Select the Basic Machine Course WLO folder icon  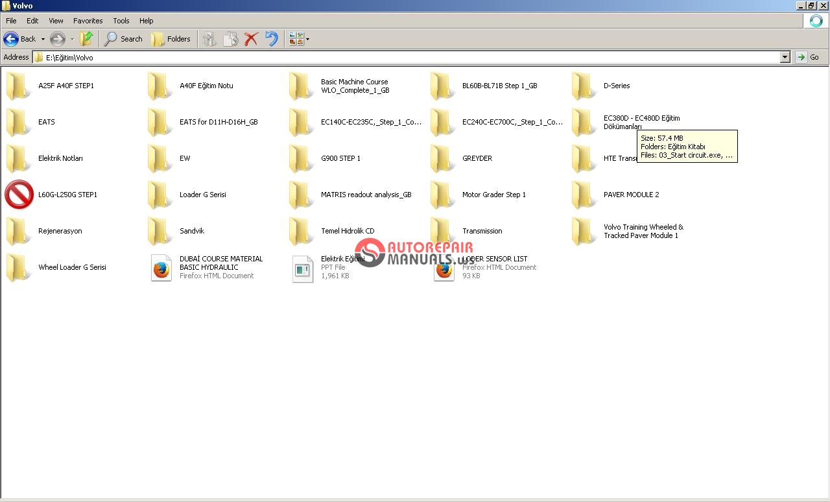click(x=301, y=86)
